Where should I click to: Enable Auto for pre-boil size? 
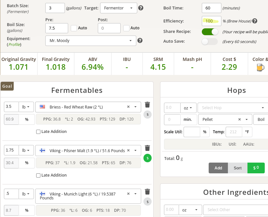74,28
